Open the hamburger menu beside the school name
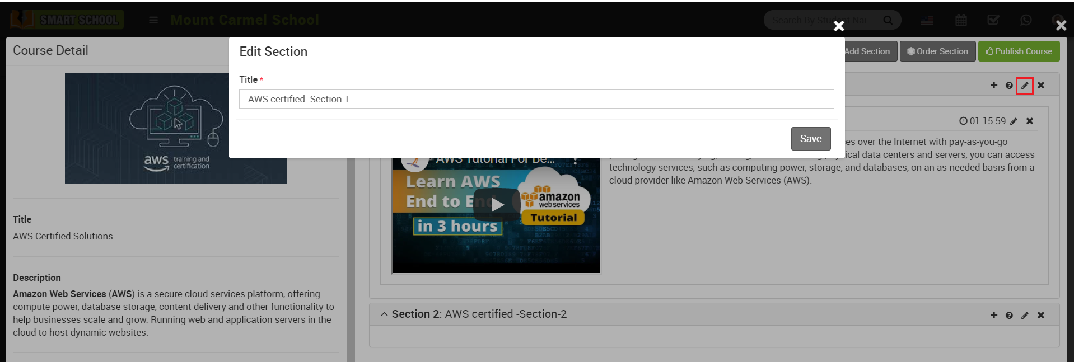Image resolution: width=1074 pixels, height=362 pixels. [153, 21]
